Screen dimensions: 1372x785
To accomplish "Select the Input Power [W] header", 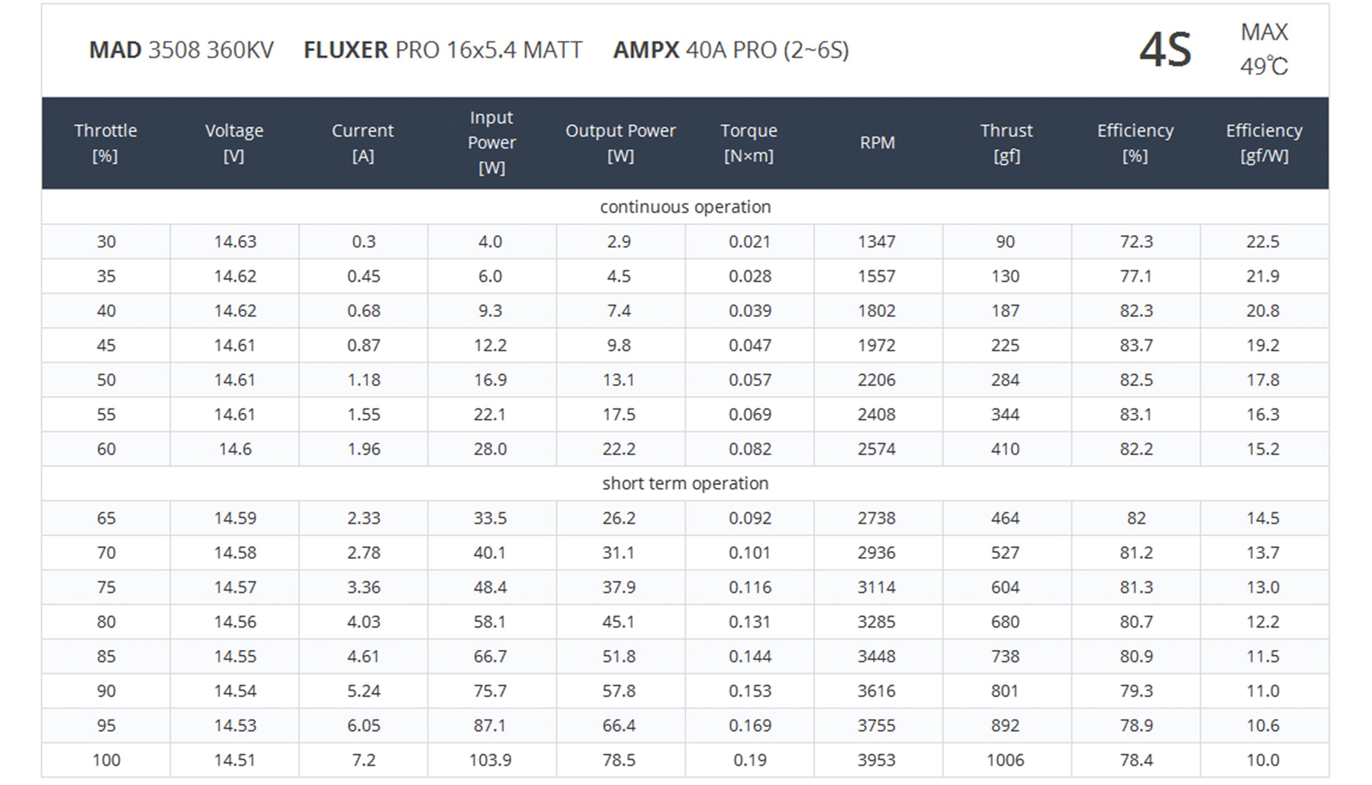I will pos(491,143).
